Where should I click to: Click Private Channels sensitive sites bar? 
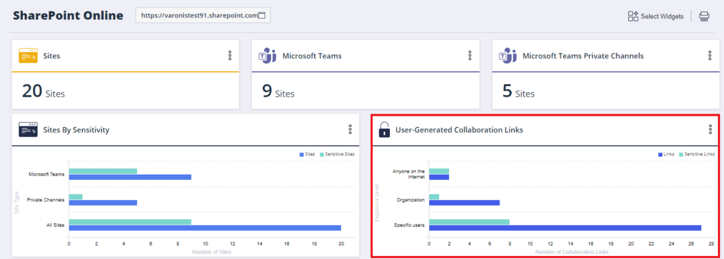point(76,197)
